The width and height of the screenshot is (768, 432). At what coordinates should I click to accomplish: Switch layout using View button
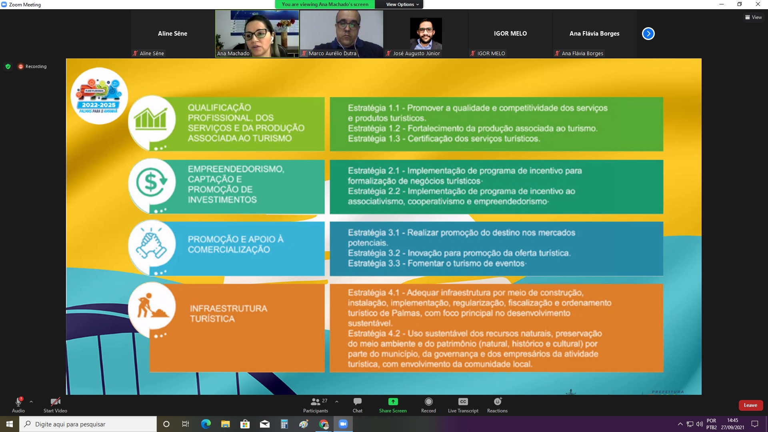click(x=753, y=17)
